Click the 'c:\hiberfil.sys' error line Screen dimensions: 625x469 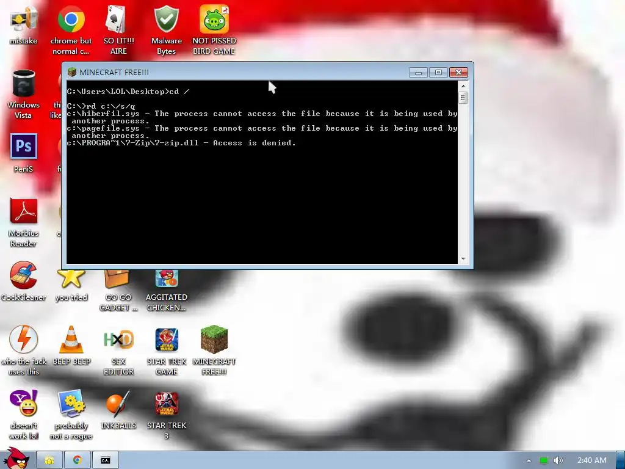click(x=262, y=117)
